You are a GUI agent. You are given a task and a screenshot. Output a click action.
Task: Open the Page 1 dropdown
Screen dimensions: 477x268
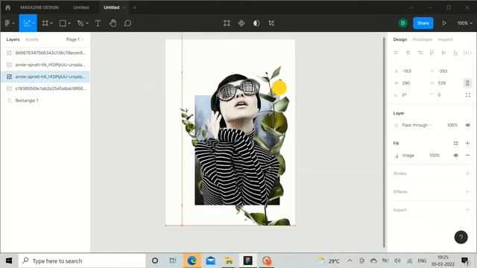(x=75, y=39)
